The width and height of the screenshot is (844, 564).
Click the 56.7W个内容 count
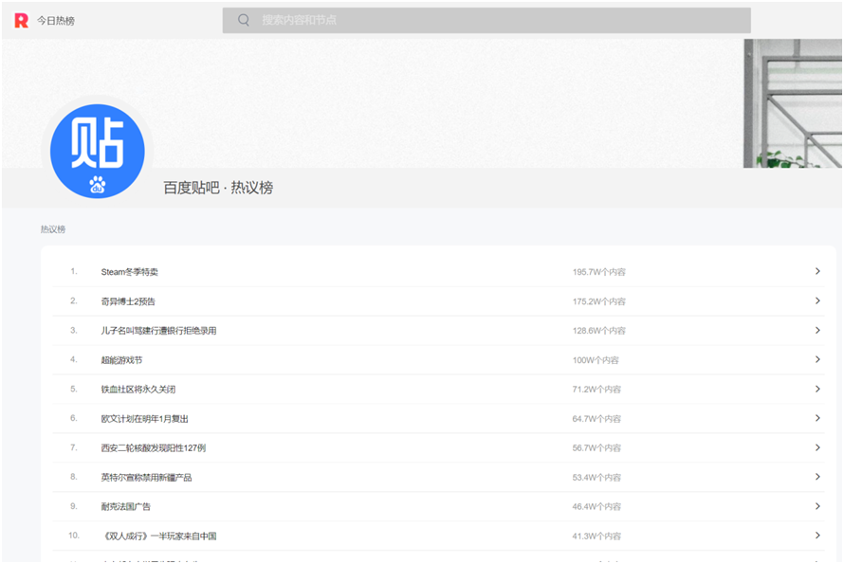click(596, 447)
